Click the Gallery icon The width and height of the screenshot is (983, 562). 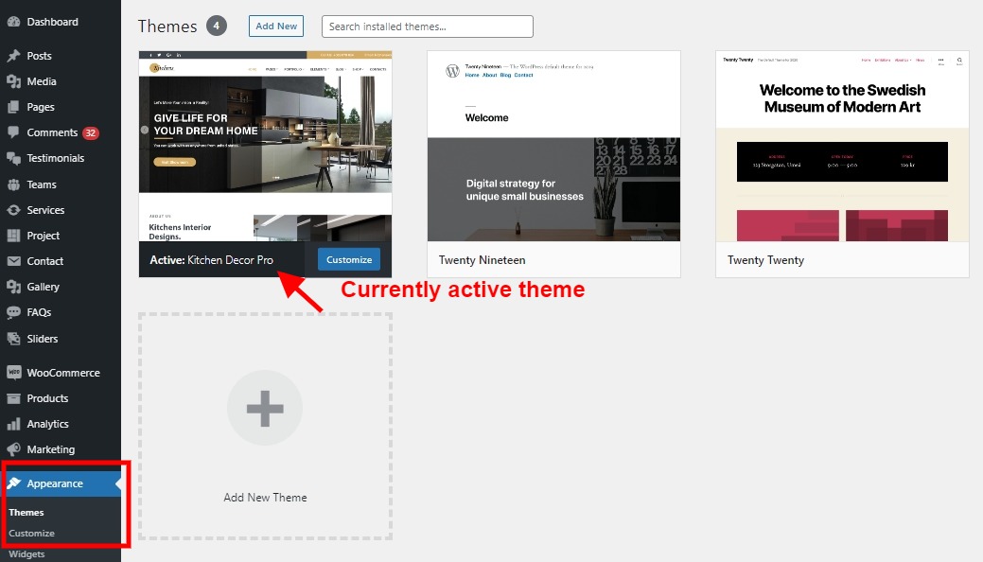(13, 287)
